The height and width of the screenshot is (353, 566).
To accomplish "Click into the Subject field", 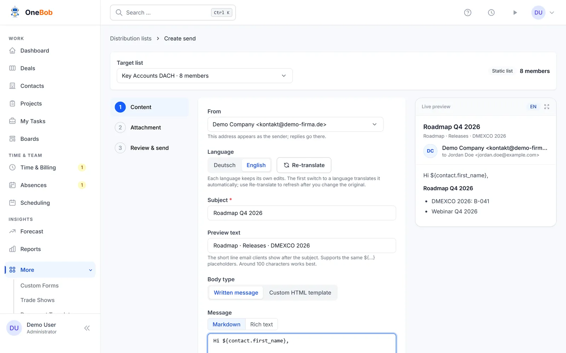I will point(302,213).
